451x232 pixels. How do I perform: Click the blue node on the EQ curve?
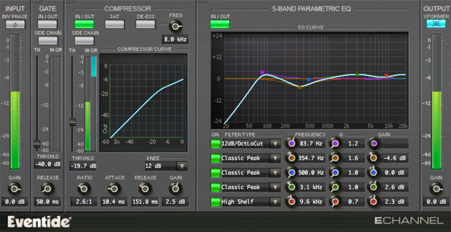(x=309, y=79)
